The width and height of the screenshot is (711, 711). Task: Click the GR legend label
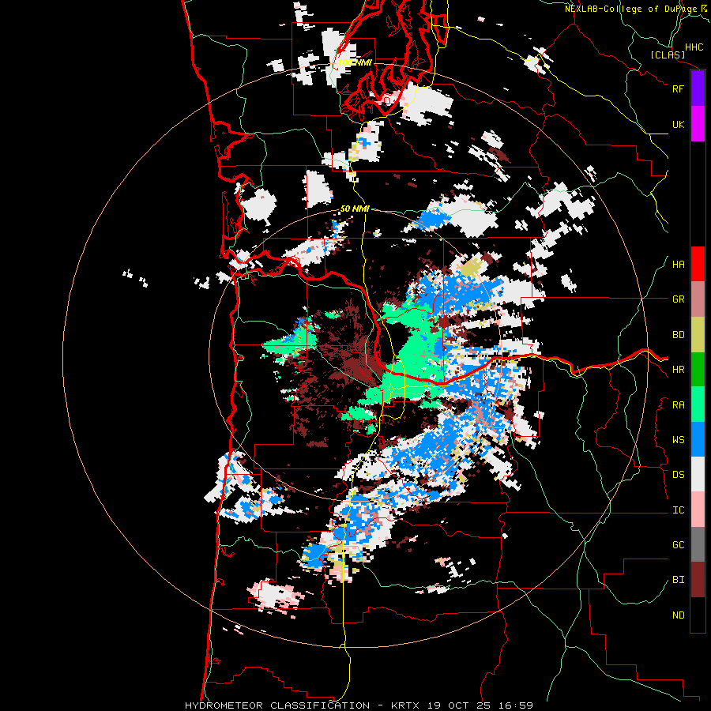point(678,299)
